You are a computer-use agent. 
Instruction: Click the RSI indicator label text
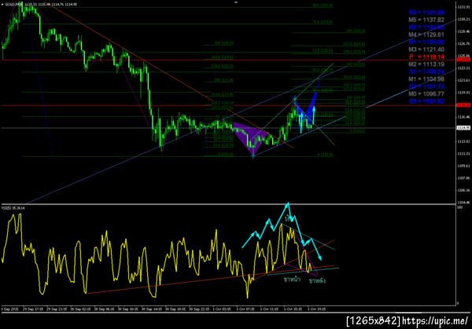(13, 208)
